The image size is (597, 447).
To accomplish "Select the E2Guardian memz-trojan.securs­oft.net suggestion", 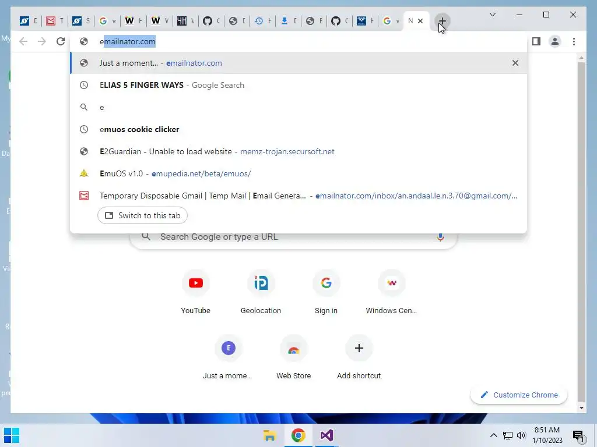I will tap(298, 151).
